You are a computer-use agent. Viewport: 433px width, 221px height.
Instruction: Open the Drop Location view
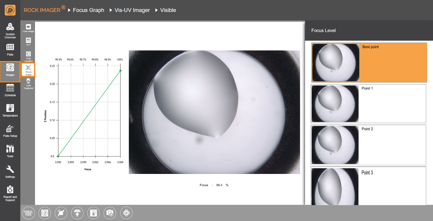click(28, 56)
